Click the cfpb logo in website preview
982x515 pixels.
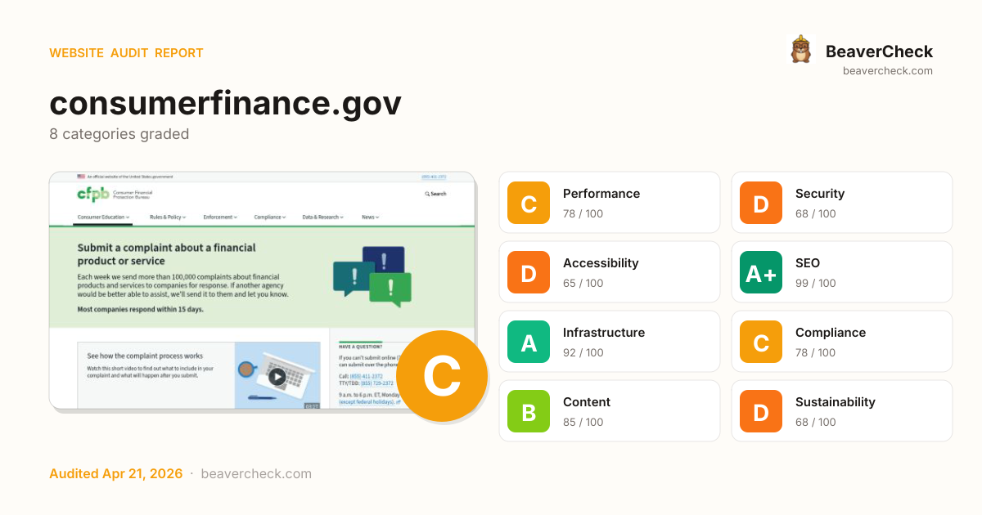[x=92, y=194]
